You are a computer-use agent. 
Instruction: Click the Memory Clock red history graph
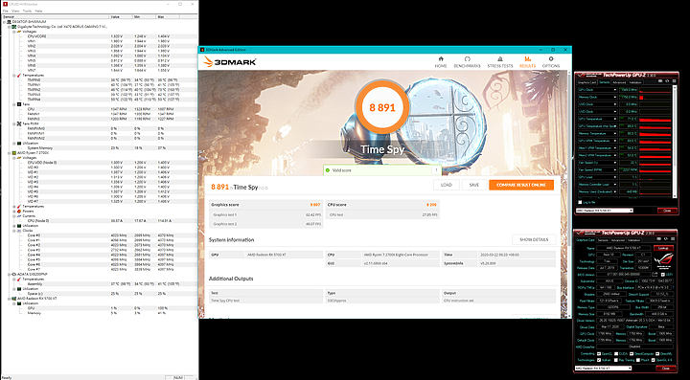coord(655,97)
